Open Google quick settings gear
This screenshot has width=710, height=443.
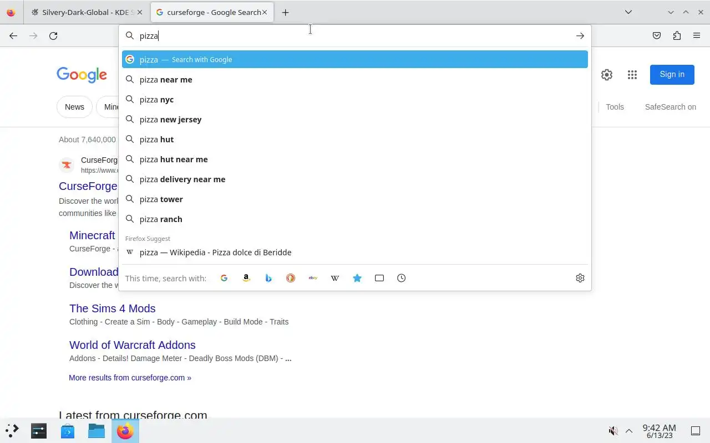pos(607,75)
